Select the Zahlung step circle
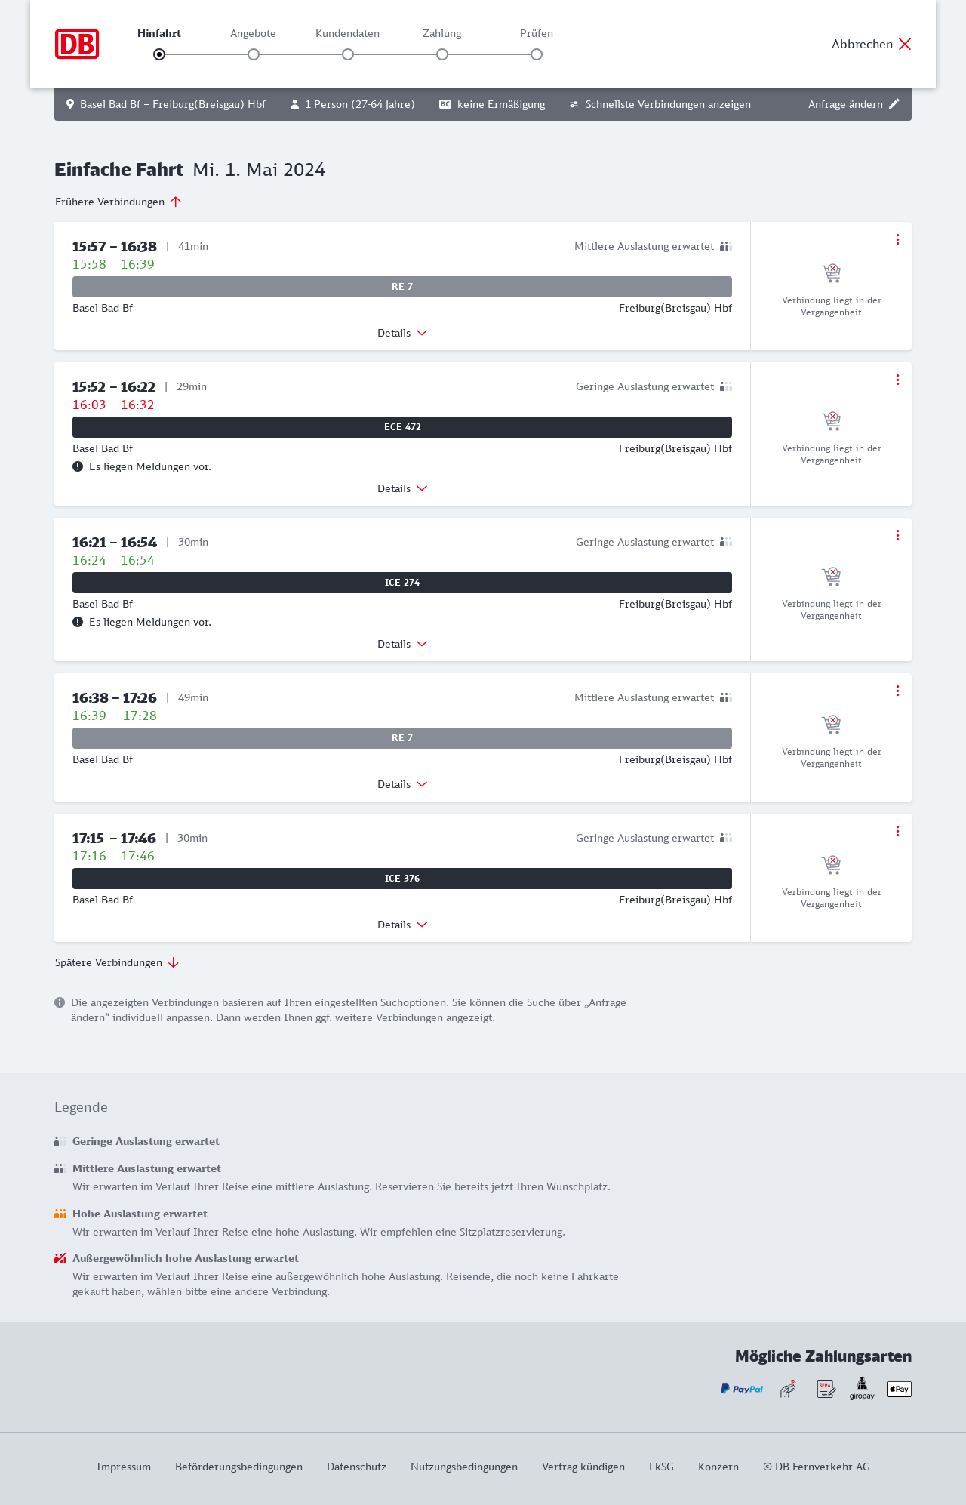The height and width of the screenshot is (1505, 966). (x=442, y=54)
